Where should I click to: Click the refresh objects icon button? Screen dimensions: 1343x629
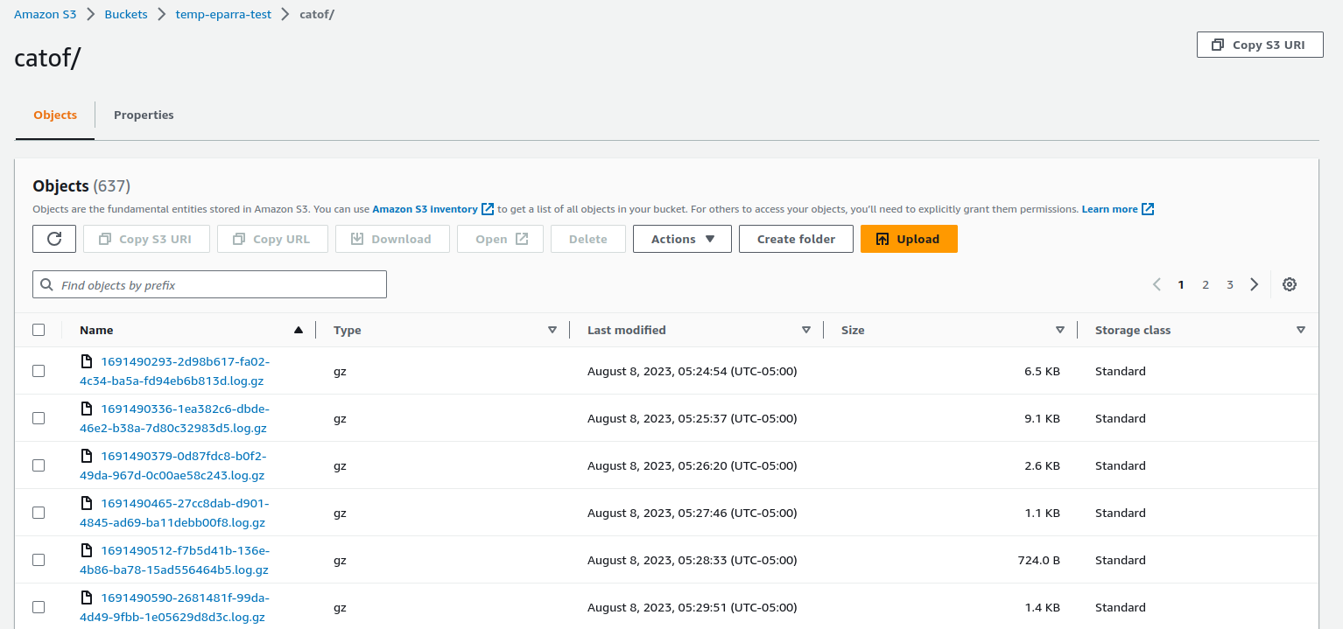click(x=54, y=239)
